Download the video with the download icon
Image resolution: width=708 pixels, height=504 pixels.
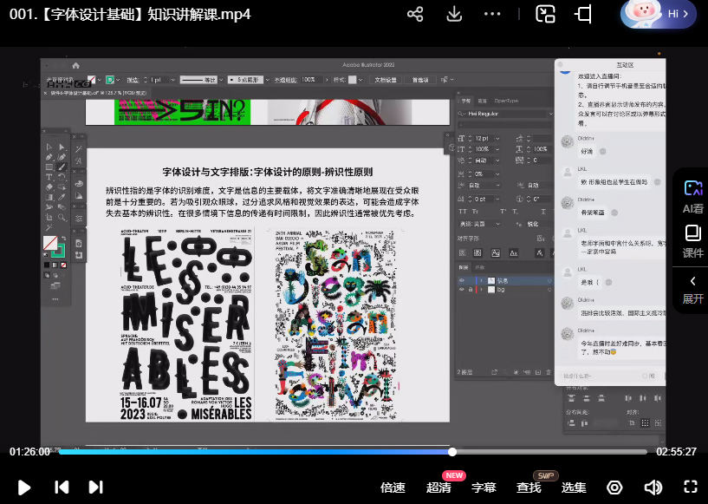pos(454,14)
